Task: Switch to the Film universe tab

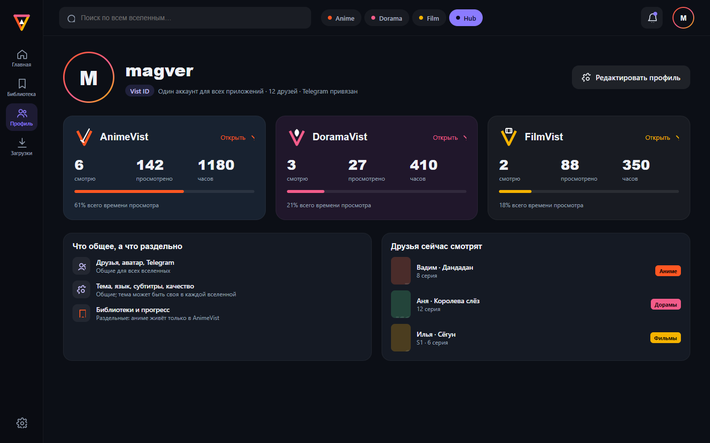Action: click(429, 18)
